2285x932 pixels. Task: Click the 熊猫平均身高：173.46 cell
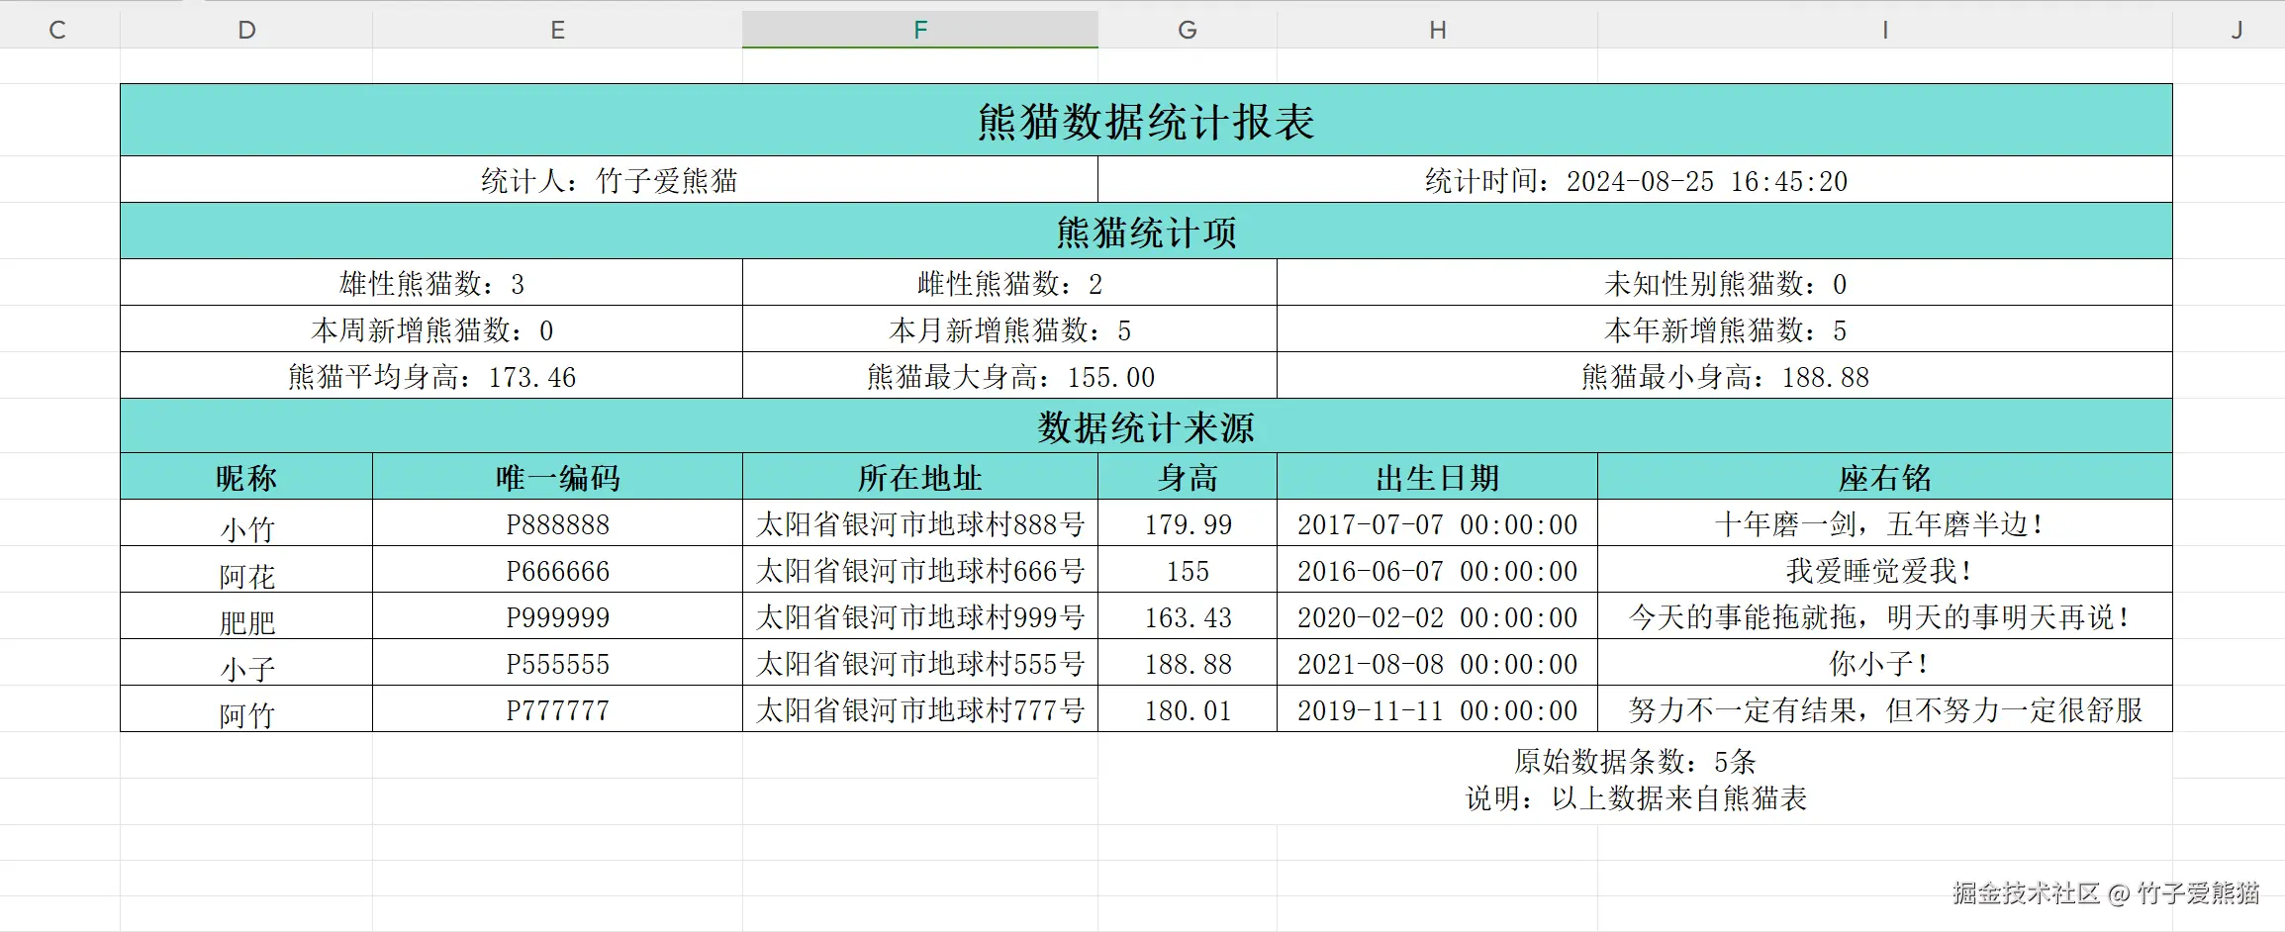click(x=430, y=376)
